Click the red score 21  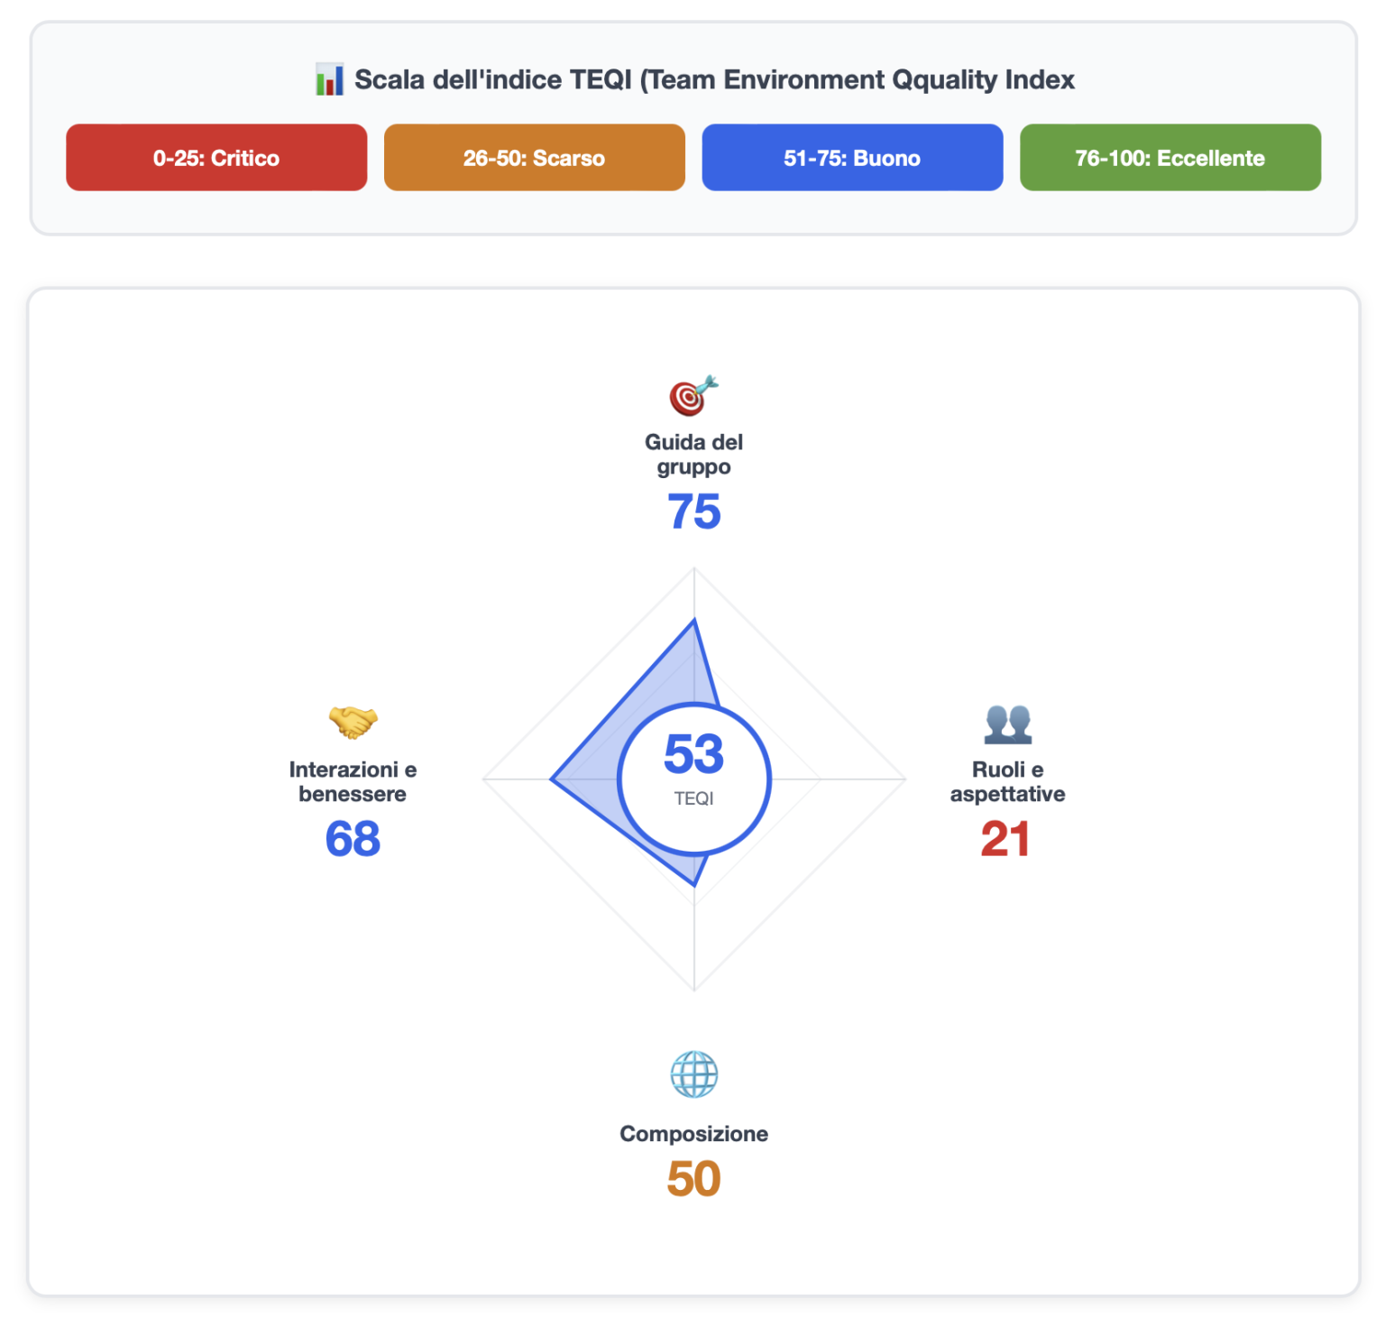click(x=1005, y=839)
